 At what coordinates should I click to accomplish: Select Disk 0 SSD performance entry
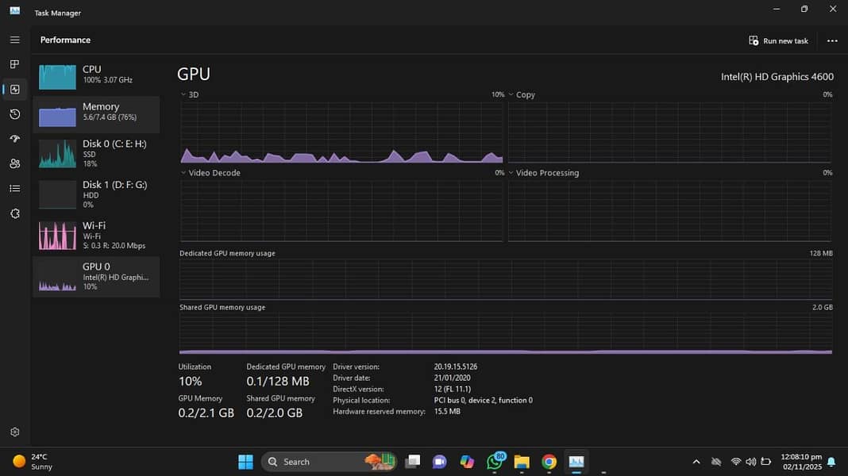click(x=96, y=153)
